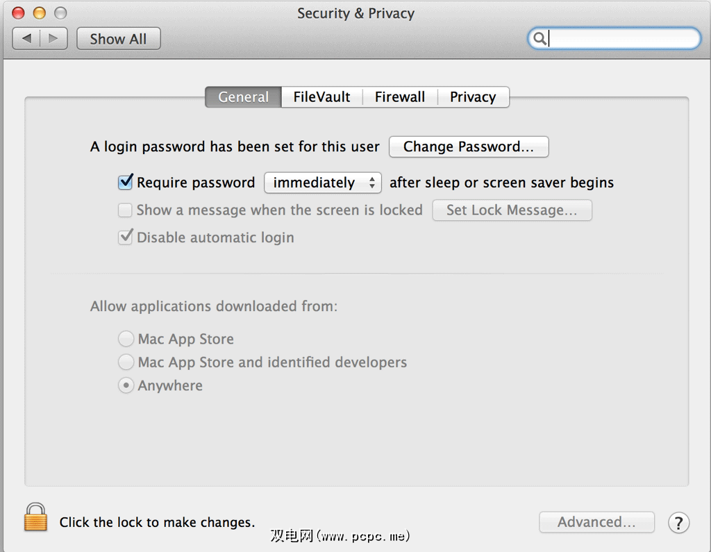
Task: Switch to the FileVault tab
Action: (321, 97)
